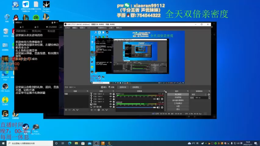Click 滤镜 filters button above sources
This screenshot has height=146, width=260.
pyautogui.click(x=111, y=87)
